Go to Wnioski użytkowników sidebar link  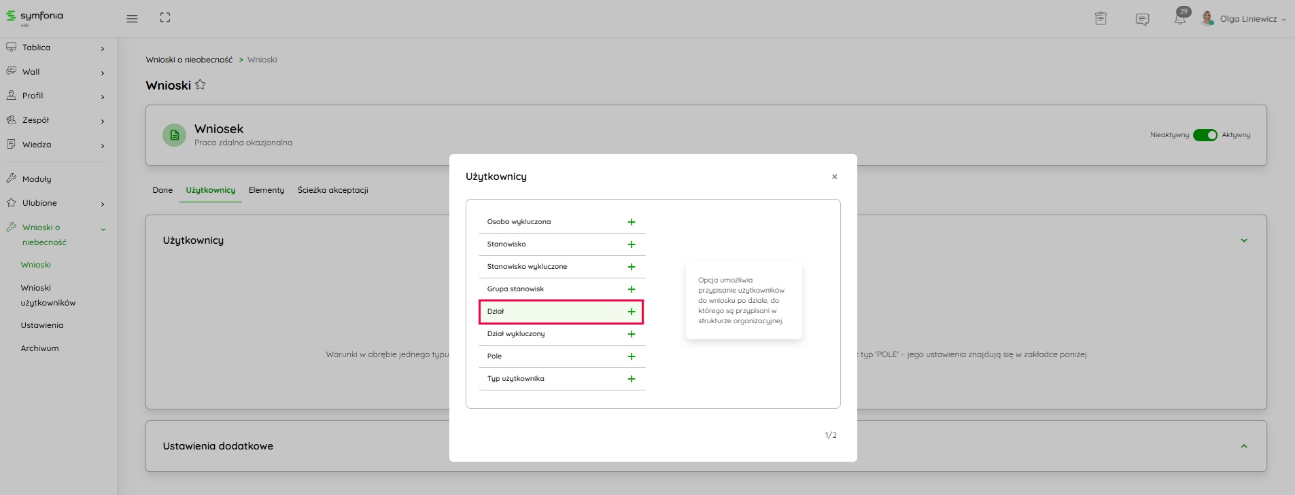48,295
